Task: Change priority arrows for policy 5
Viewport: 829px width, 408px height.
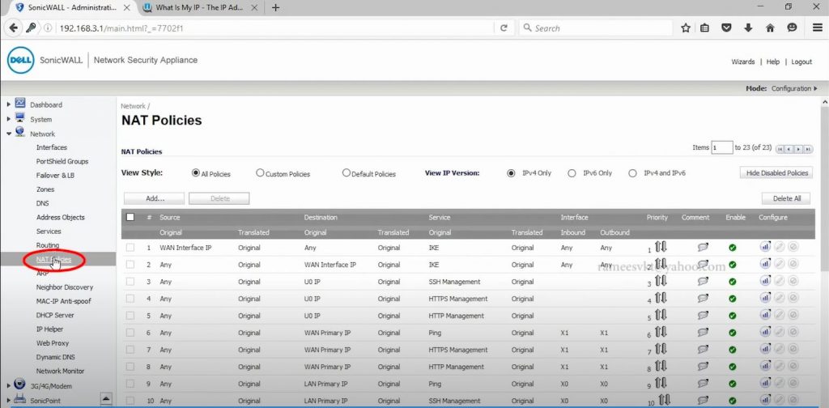Action: [x=661, y=315]
